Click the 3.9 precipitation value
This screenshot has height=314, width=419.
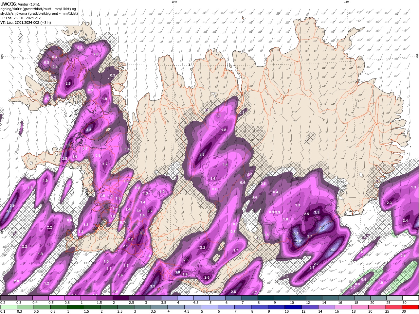coord(12,205)
